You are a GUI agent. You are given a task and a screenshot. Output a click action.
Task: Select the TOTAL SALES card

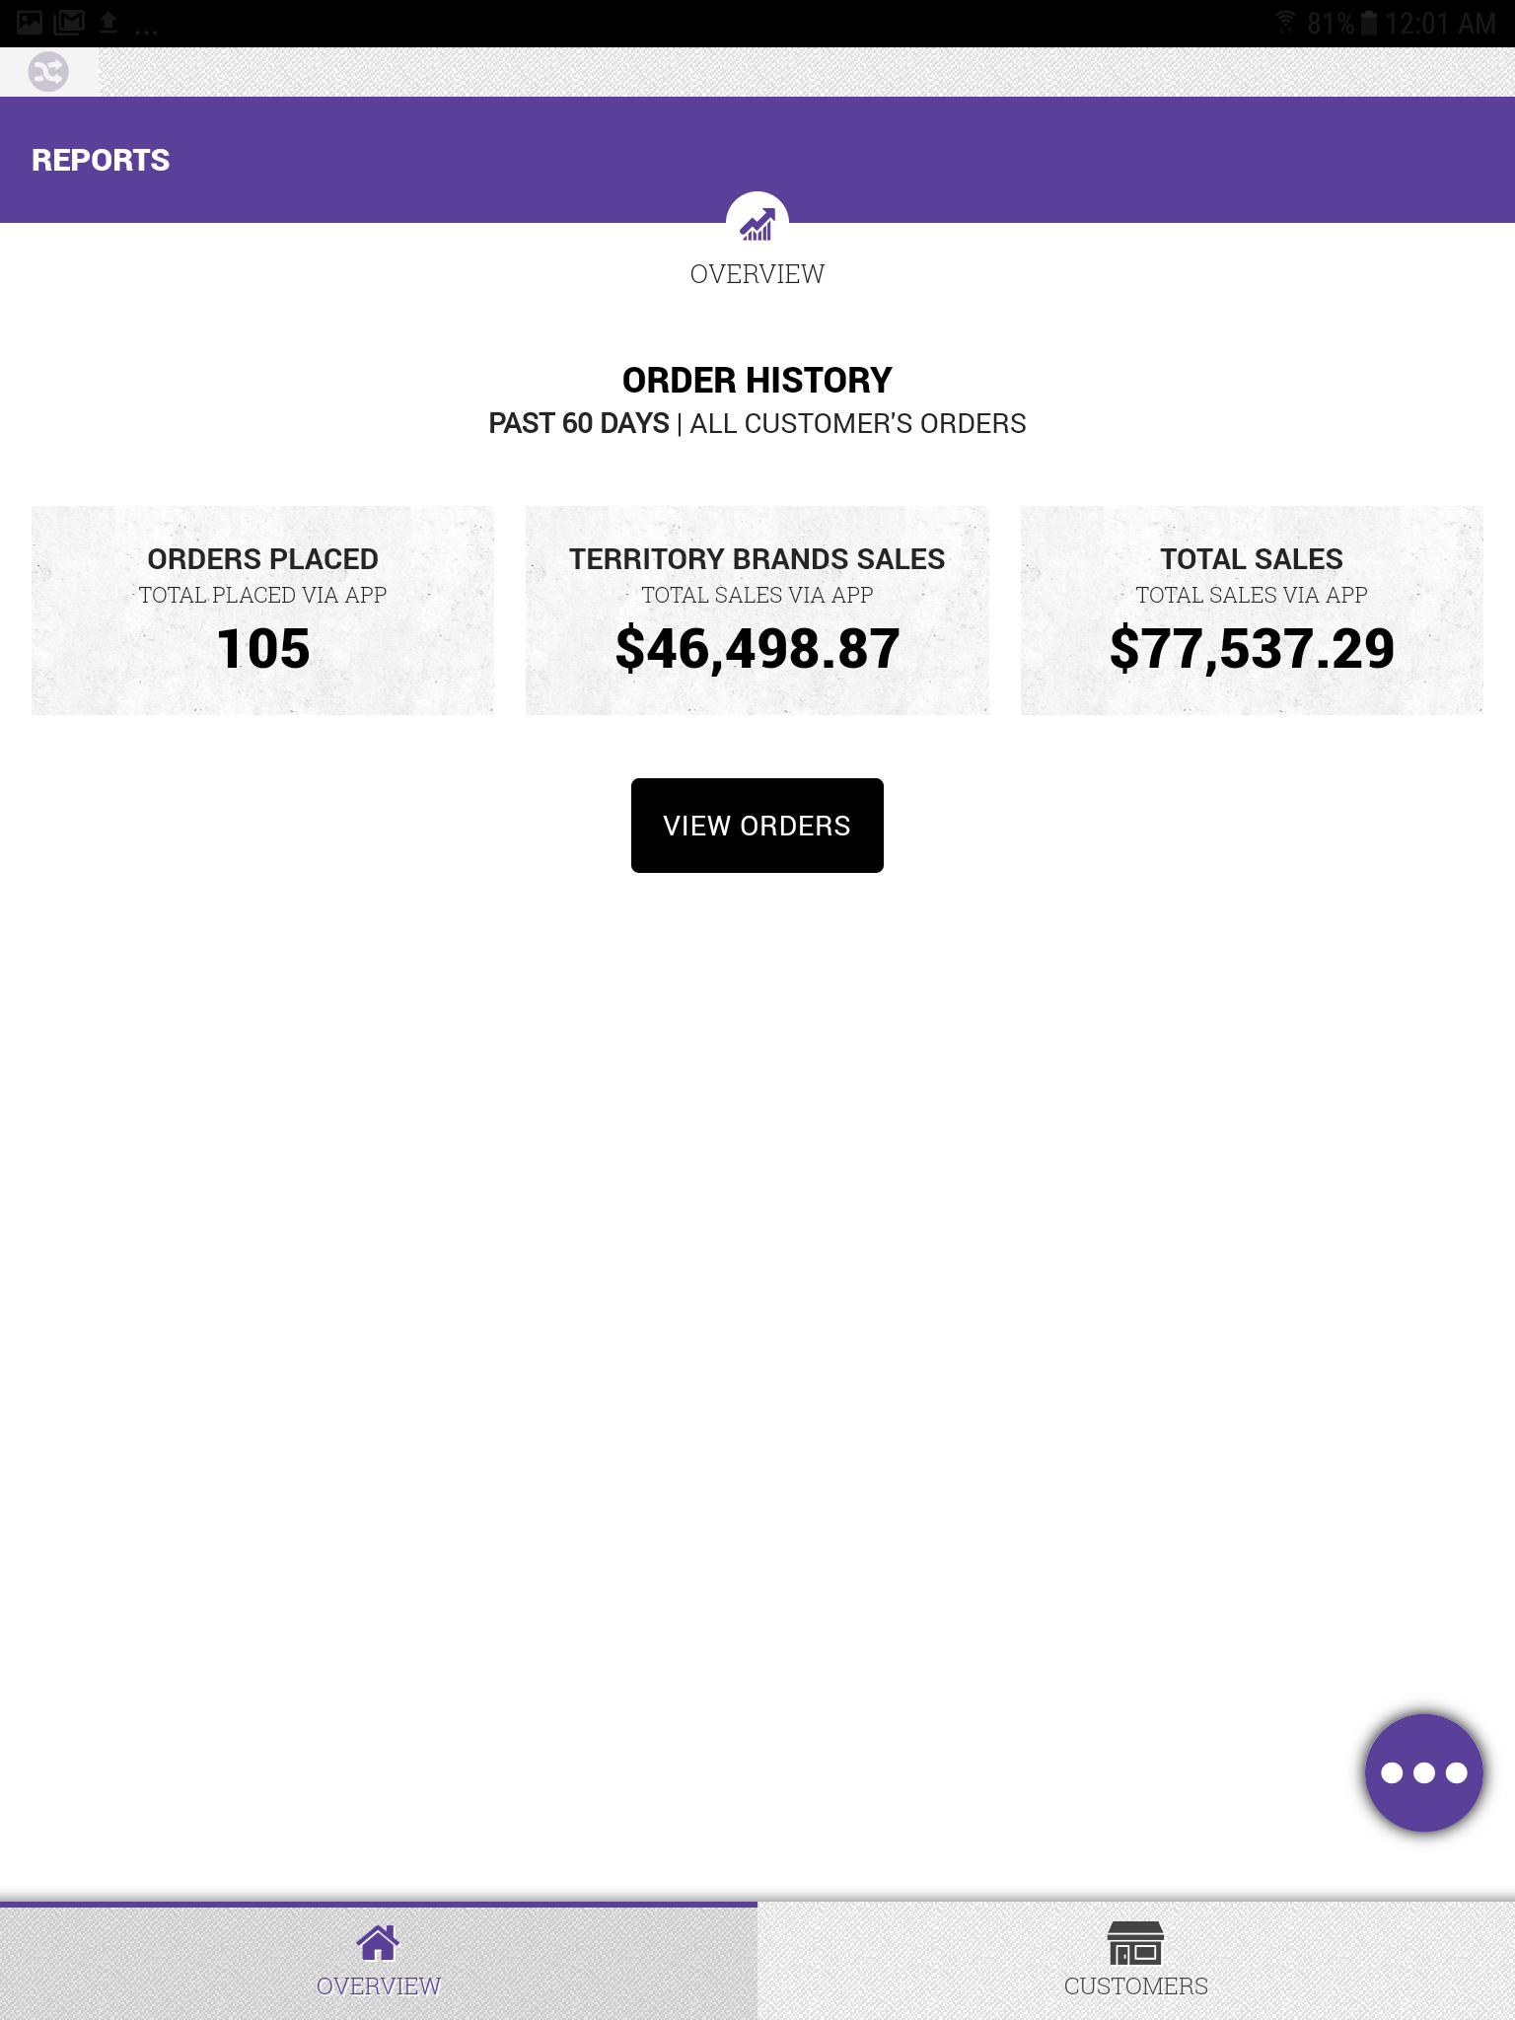click(x=1251, y=611)
